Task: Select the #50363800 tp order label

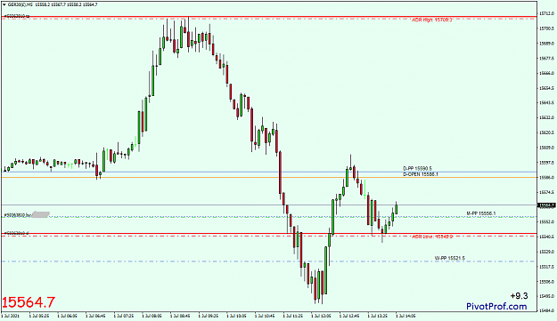Action: [16, 16]
